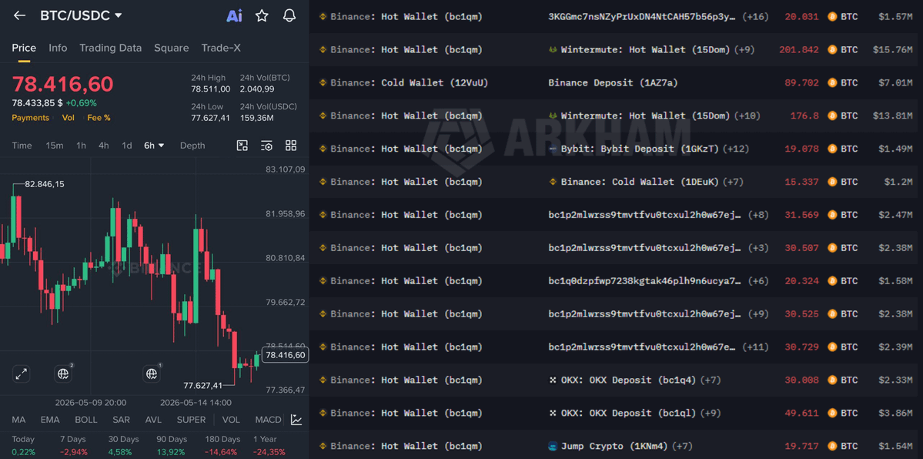Click Binance logo beside Cold Wallet (12VuU)

pyautogui.click(x=323, y=83)
